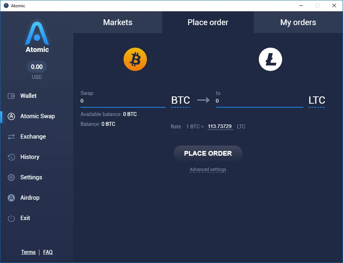
Task: Click the Exchange arrows icon
Action: click(x=11, y=137)
